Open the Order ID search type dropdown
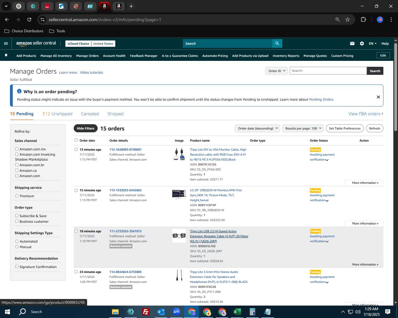Viewport: 398px width, 318px height. 276,71
